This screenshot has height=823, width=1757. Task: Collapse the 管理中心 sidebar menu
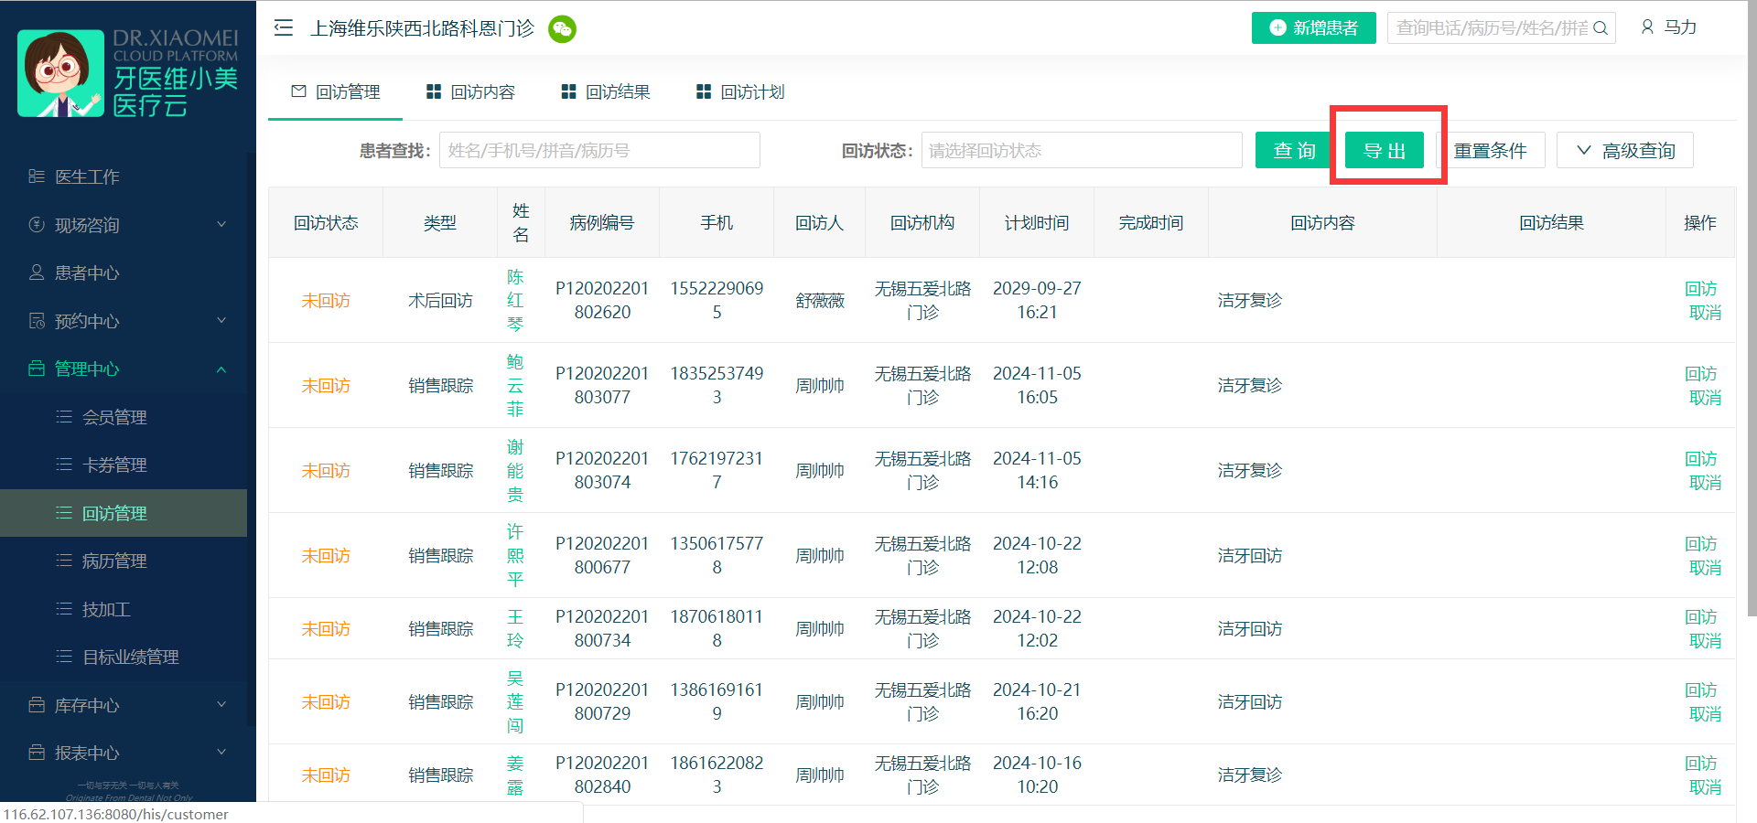click(x=221, y=369)
